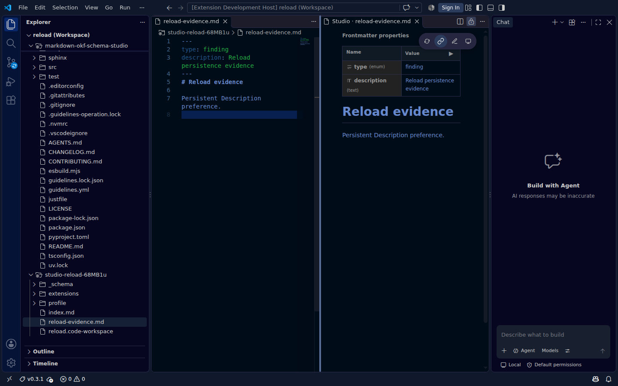Image resolution: width=618 pixels, height=386 pixels.
Task: Click the customize layout icon
Action: 468,8
